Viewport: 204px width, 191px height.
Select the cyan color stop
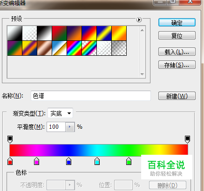pyautogui.click(x=97, y=161)
